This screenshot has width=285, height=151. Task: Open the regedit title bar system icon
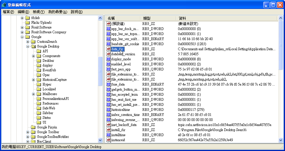coord(4,5)
